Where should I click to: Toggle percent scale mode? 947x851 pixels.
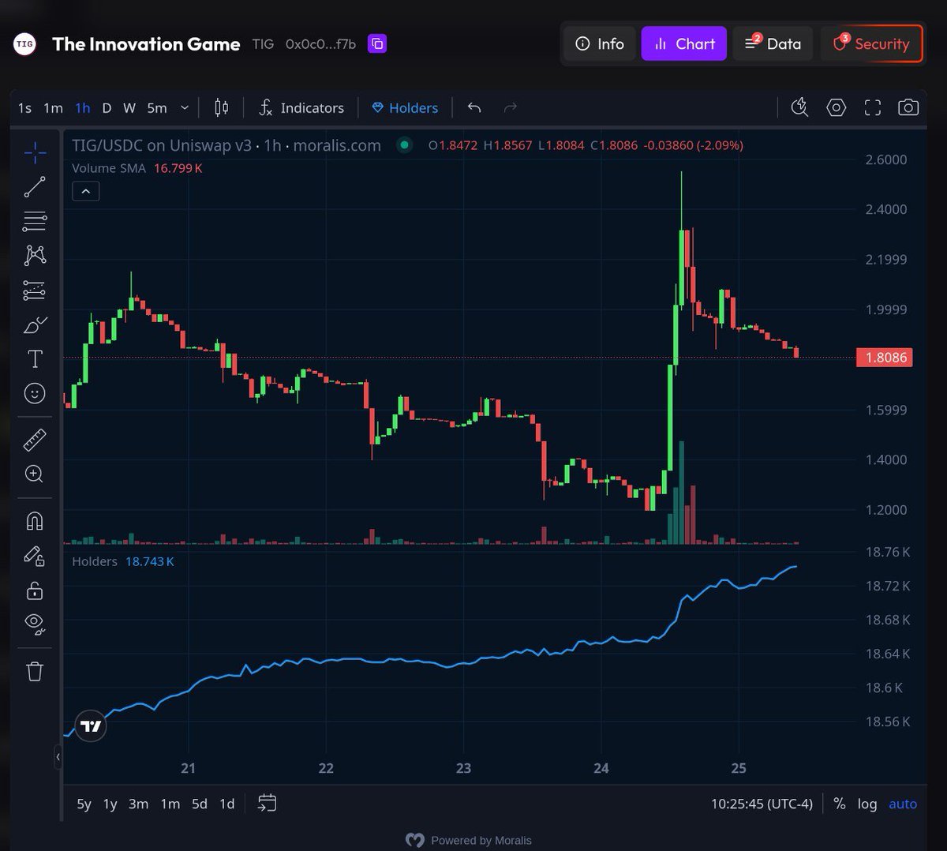pyautogui.click(x=840, y=804)
